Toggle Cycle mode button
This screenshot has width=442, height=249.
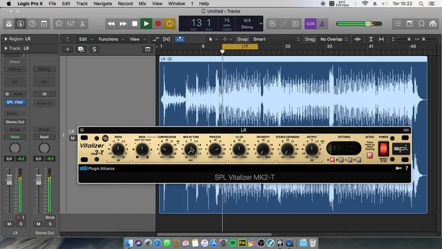170,24
